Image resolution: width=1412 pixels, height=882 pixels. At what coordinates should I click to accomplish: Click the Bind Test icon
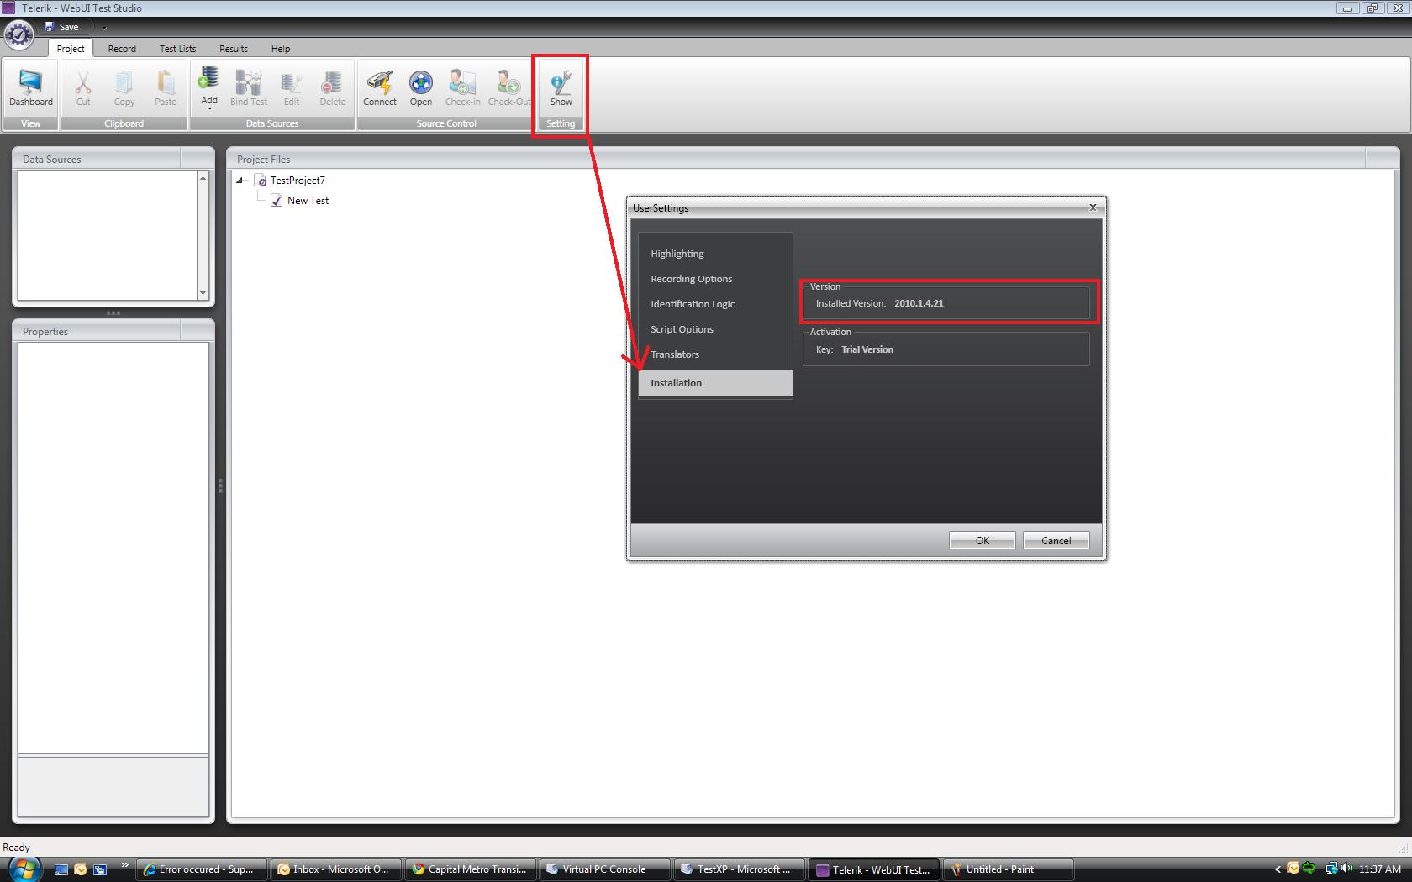tap(249, 88)
